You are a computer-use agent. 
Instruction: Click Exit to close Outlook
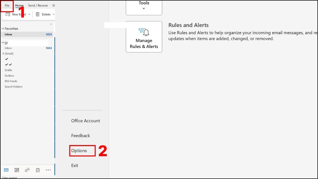[x=75, y=165]
